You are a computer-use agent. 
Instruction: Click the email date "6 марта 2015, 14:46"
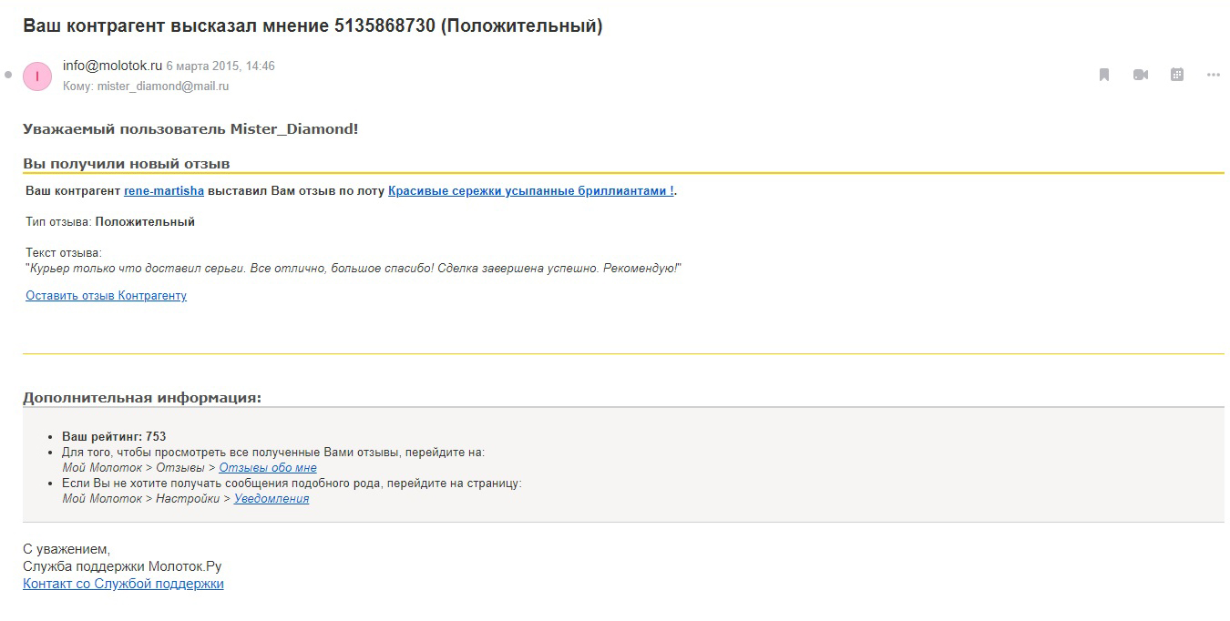(x=220, y=66)
